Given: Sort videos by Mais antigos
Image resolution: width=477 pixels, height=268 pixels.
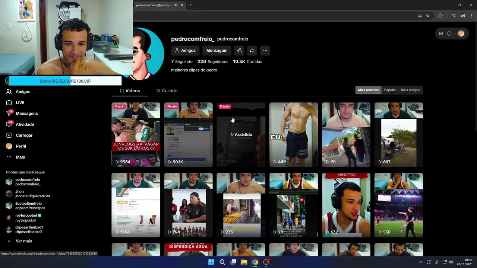Looking at the screenshot, I should click(410, 90).
